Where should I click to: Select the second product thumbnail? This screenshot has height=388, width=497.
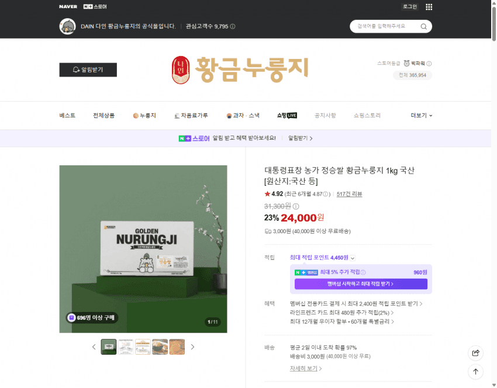point(126,347)
